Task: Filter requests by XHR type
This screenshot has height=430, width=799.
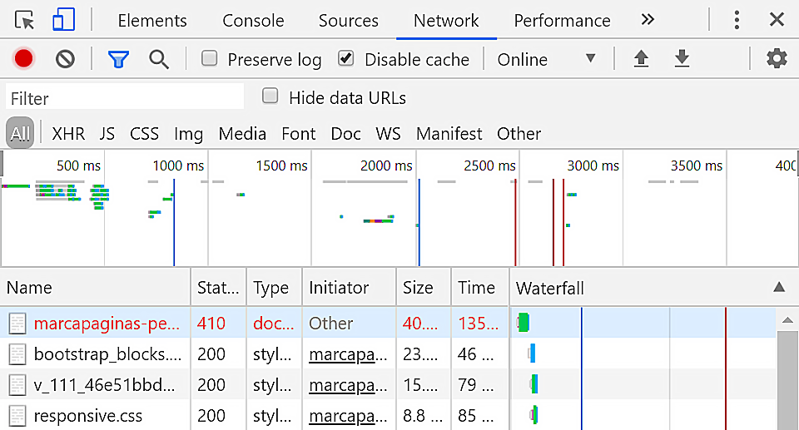Action: coord(68,133)
